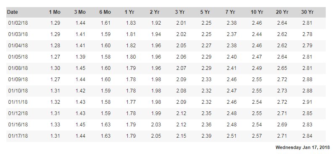Image resolution: width=335 pixels, height=154 pixels.
Task: Select the 01/12/18 date cell
Action: click(18, 113)
